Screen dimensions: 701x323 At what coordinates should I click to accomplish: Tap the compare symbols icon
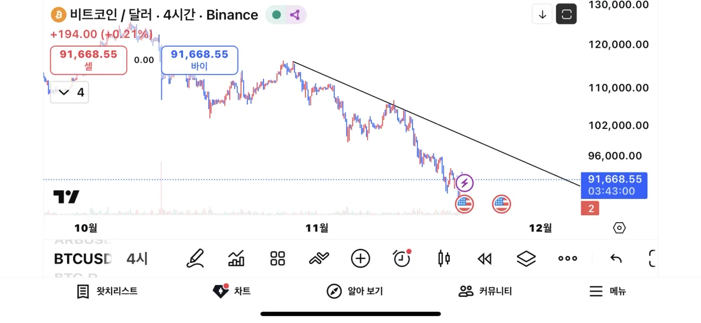click(319, 258)
